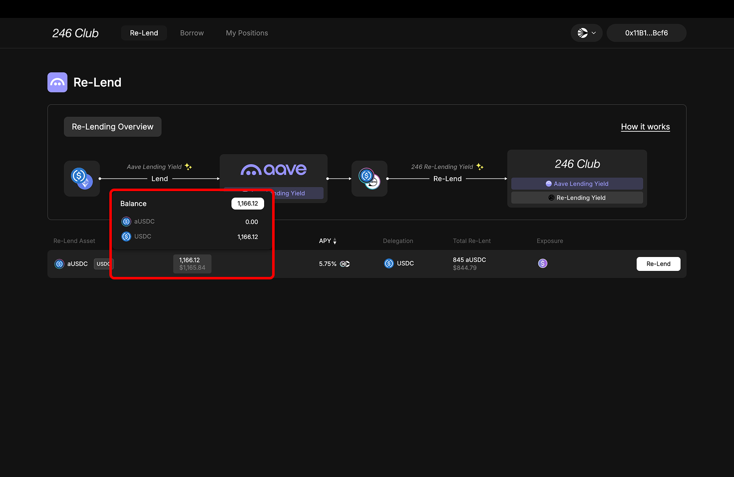Click the Re-Lend page logo icon

pos(57,82)
